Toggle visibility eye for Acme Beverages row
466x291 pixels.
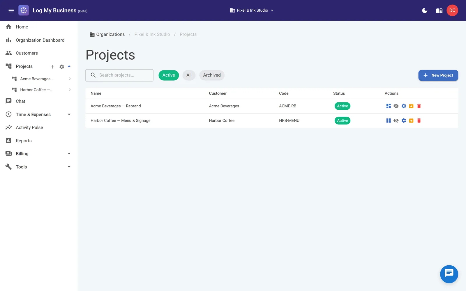[396, 106]
